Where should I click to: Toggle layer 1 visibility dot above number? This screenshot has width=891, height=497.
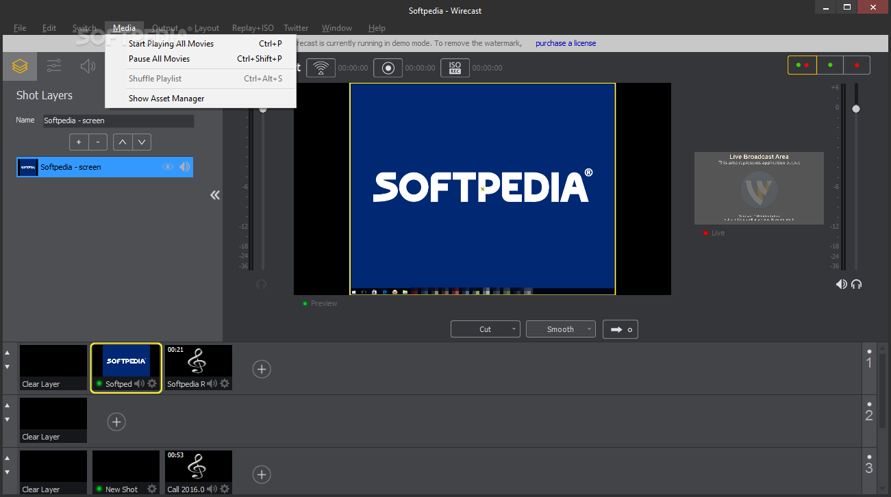tap(869, 351)
